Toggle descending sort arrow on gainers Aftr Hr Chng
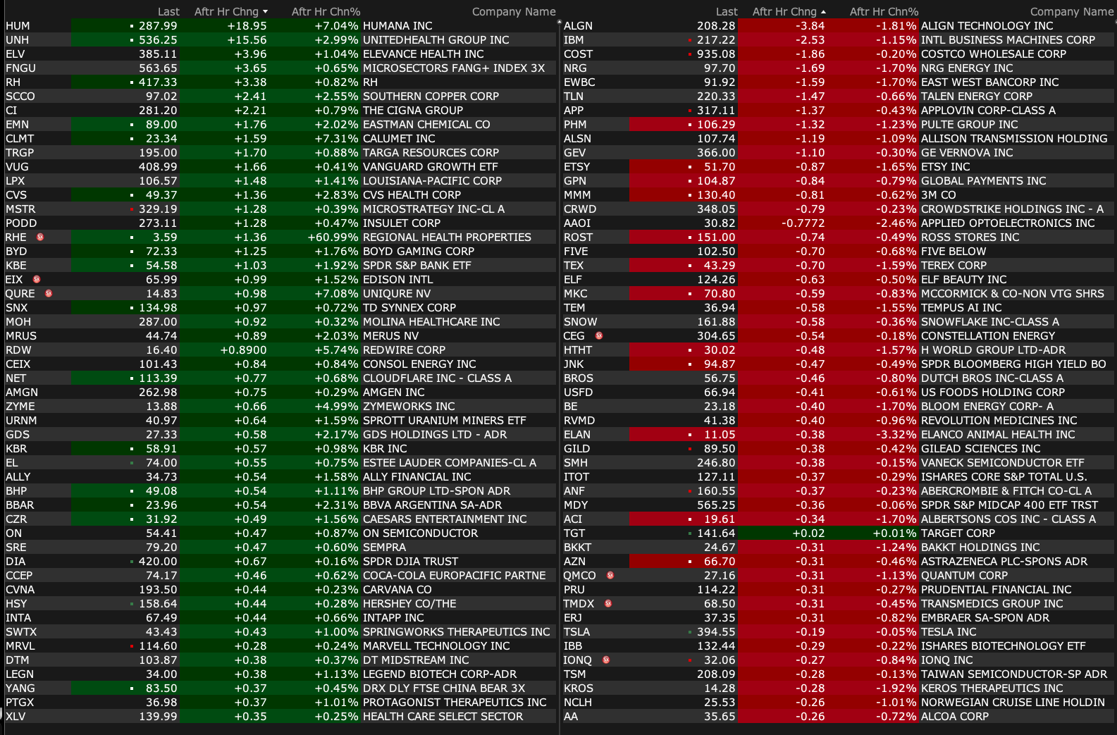 coord(266,12)
